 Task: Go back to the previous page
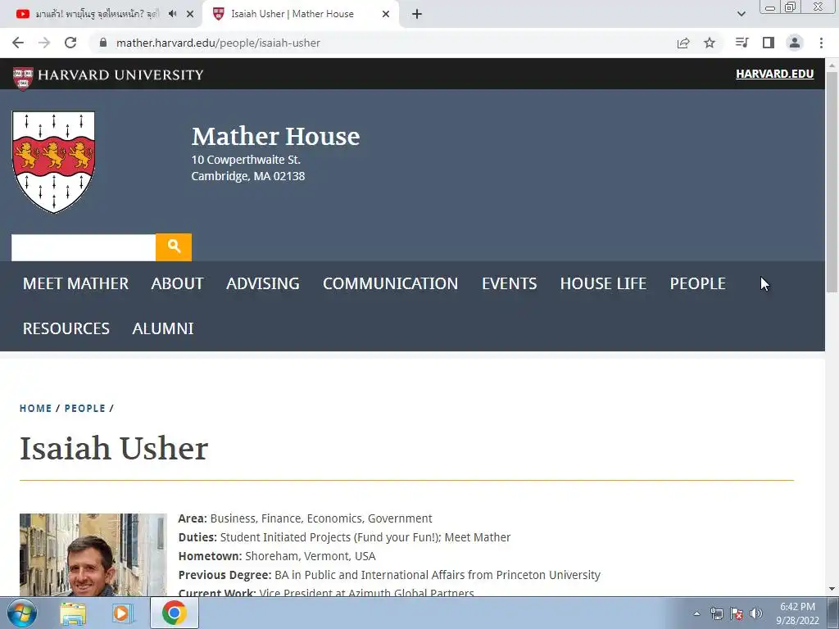coord(18,43)
